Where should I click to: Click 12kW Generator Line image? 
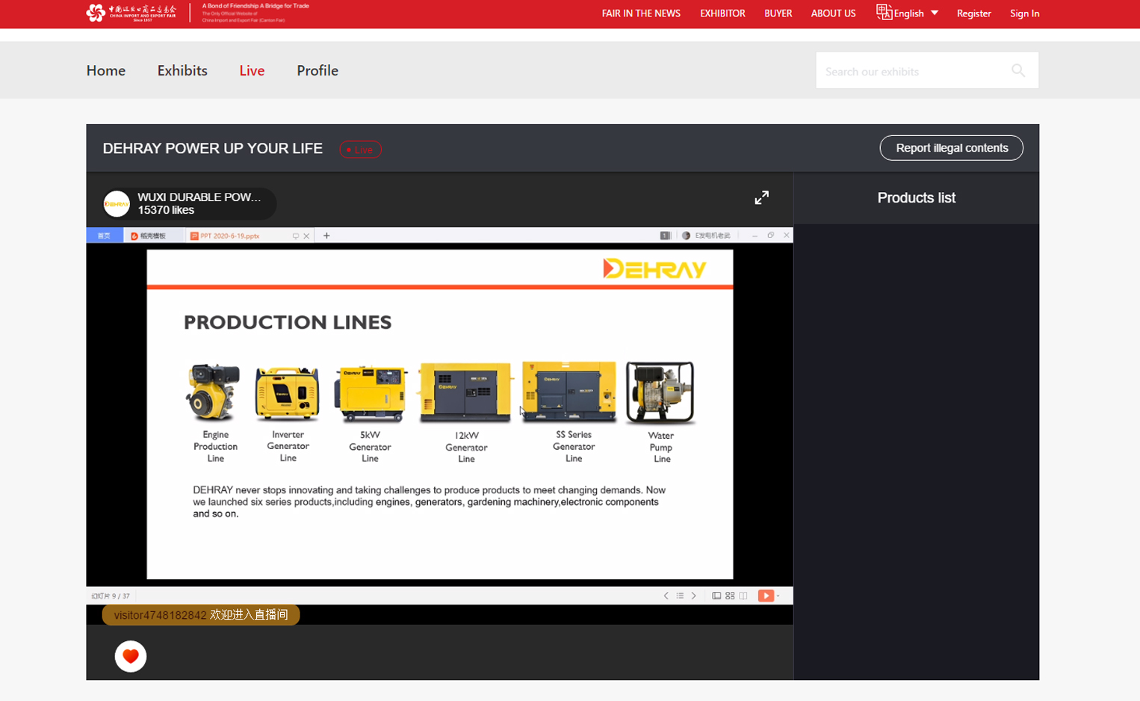[x=465, y=392]
